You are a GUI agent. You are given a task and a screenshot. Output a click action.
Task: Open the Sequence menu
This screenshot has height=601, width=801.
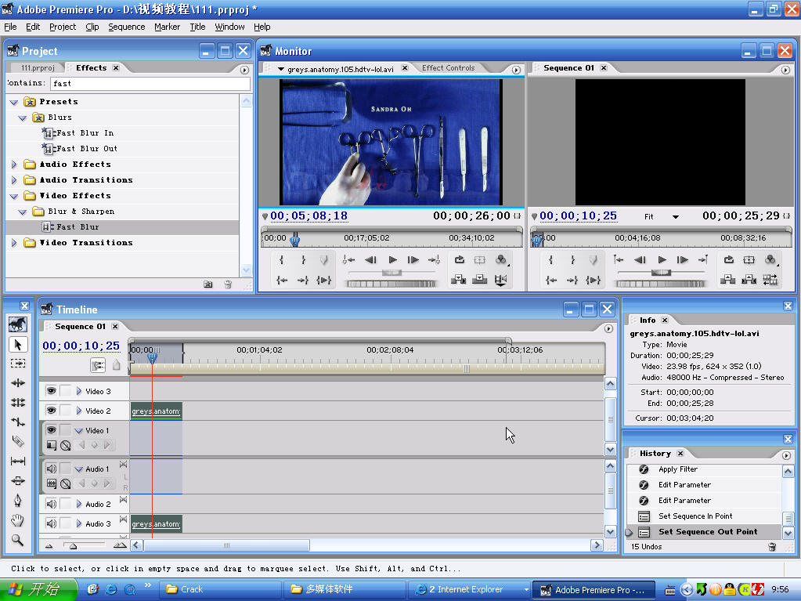tap(126, 27)
